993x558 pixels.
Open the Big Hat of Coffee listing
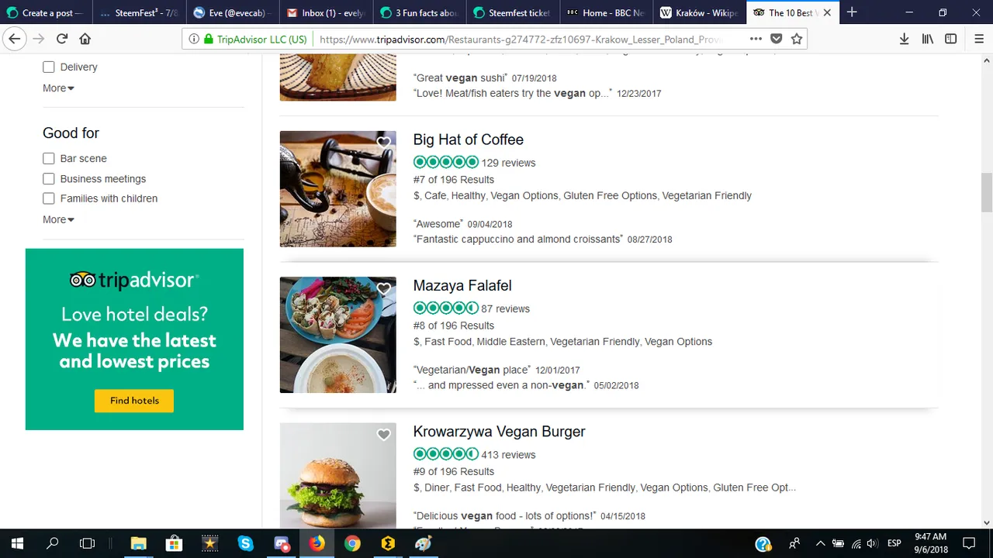(x=468, y=139)
